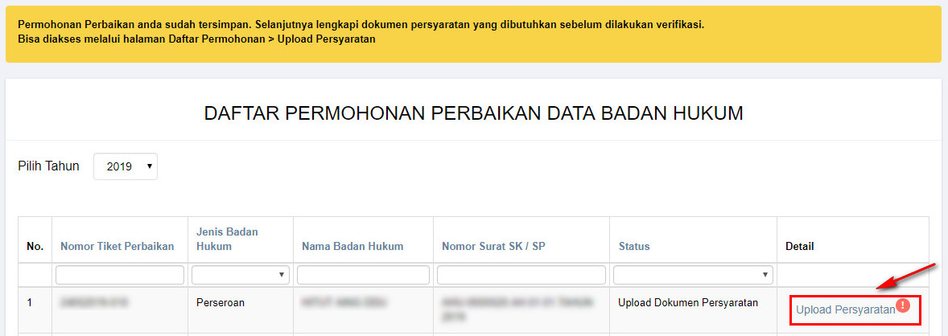This screenshot has width=948, height=336.
Task: Focus the Nama Badan Hukum filter field
Action: coord(363,275)
